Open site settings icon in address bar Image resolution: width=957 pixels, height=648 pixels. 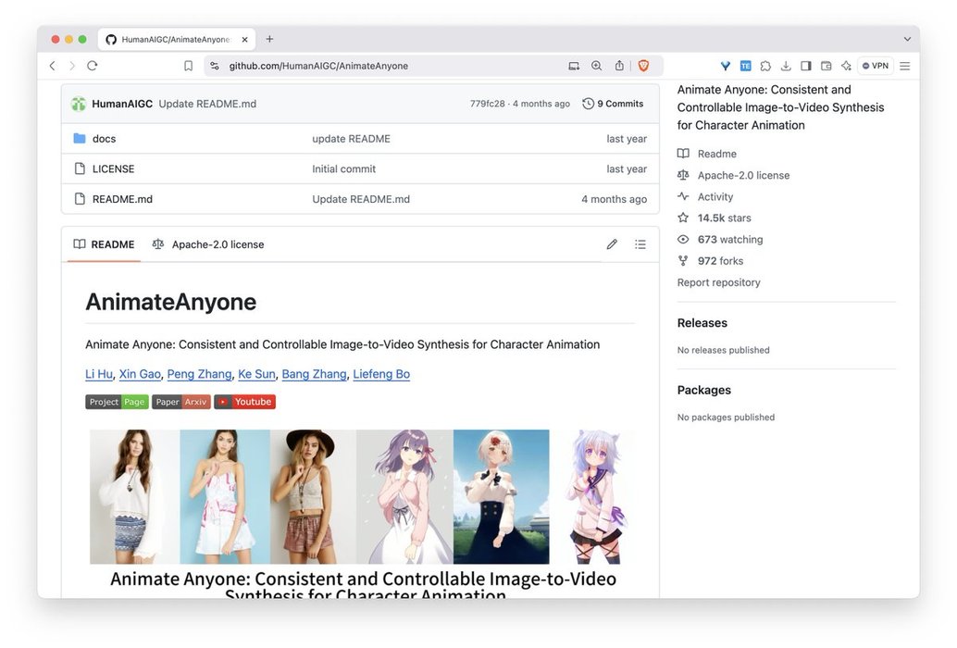coord(214,66)
